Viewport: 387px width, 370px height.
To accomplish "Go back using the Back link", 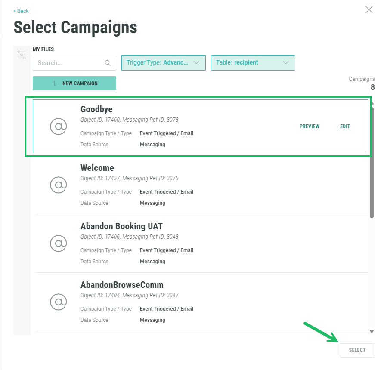I will [x=21, y=11].
